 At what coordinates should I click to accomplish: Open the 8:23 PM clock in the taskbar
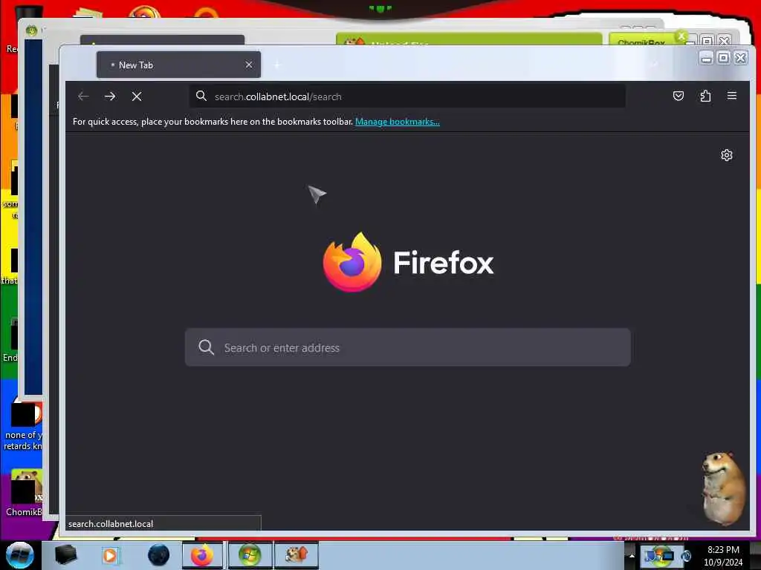pos(723,556)
